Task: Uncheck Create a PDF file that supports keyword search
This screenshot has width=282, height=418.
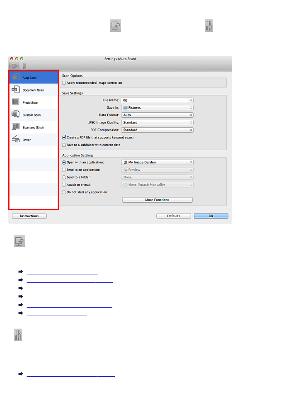Action: pyautogui.click(x=64, y=137)
